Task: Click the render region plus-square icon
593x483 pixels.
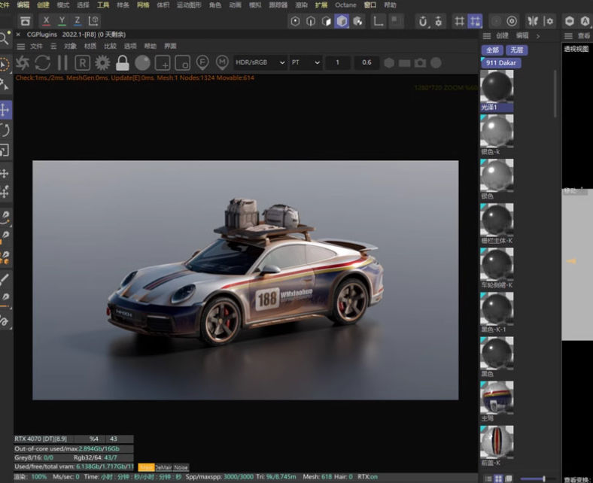Action: (x=163, y=62)
